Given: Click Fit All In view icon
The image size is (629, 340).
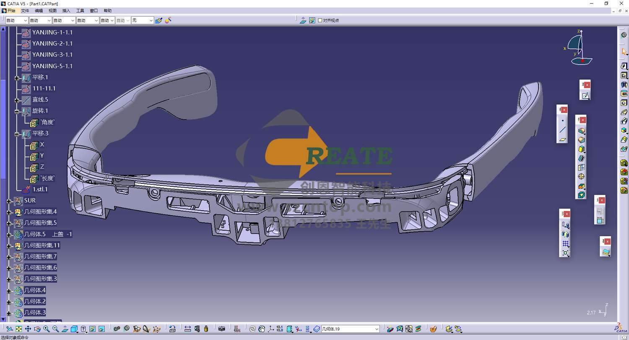Looking at the screenshot, I should (x=19, y=329).
